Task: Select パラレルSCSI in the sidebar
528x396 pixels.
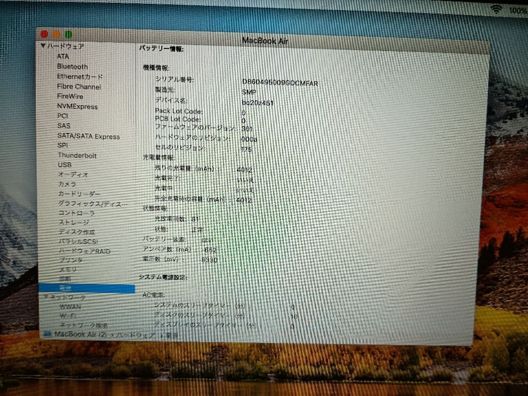Action: pos(78,242)
